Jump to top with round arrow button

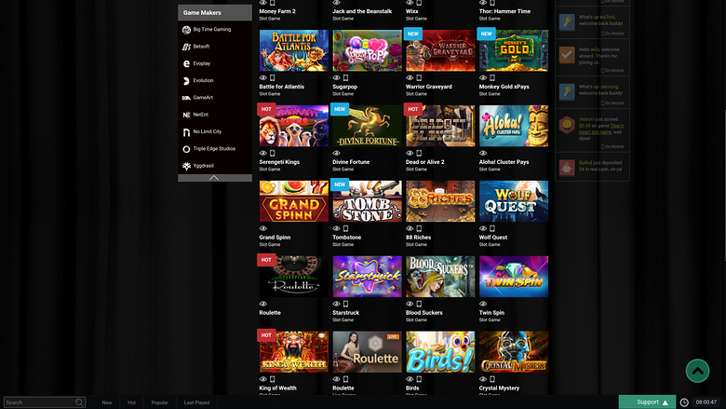tap(697, 371)
